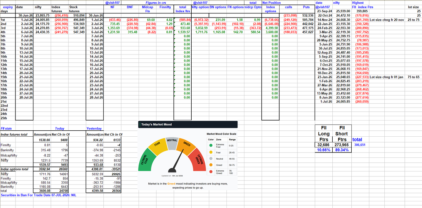Image resolution: width=422 pixels, height=208 pixels.
Task: Select the "Index futures total" row label
Action: pyautogui.click(x=14, y=135)
